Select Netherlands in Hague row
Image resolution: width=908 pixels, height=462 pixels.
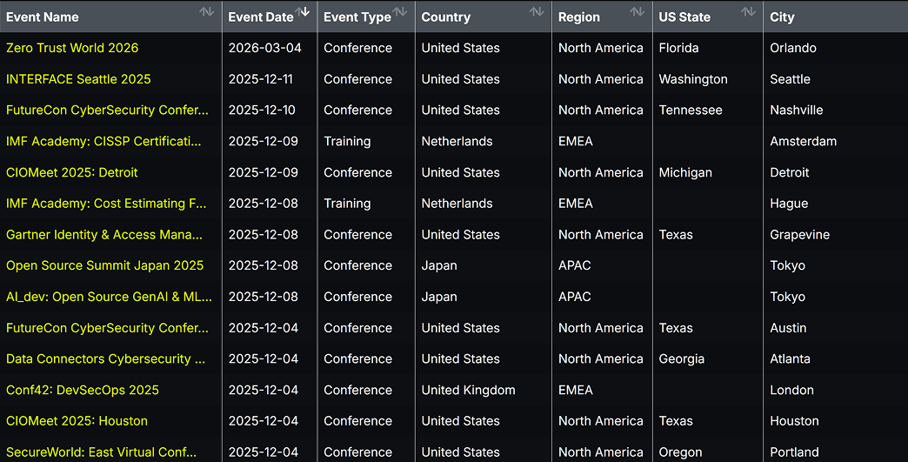pos(457,204)
